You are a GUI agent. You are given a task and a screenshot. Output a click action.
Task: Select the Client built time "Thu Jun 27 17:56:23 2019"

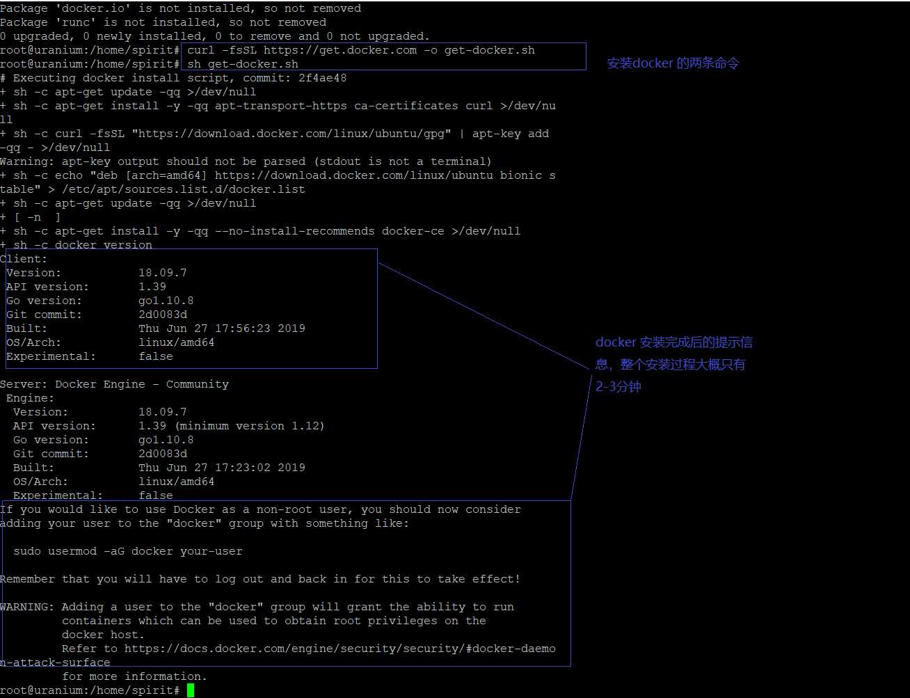click(222, 328)
